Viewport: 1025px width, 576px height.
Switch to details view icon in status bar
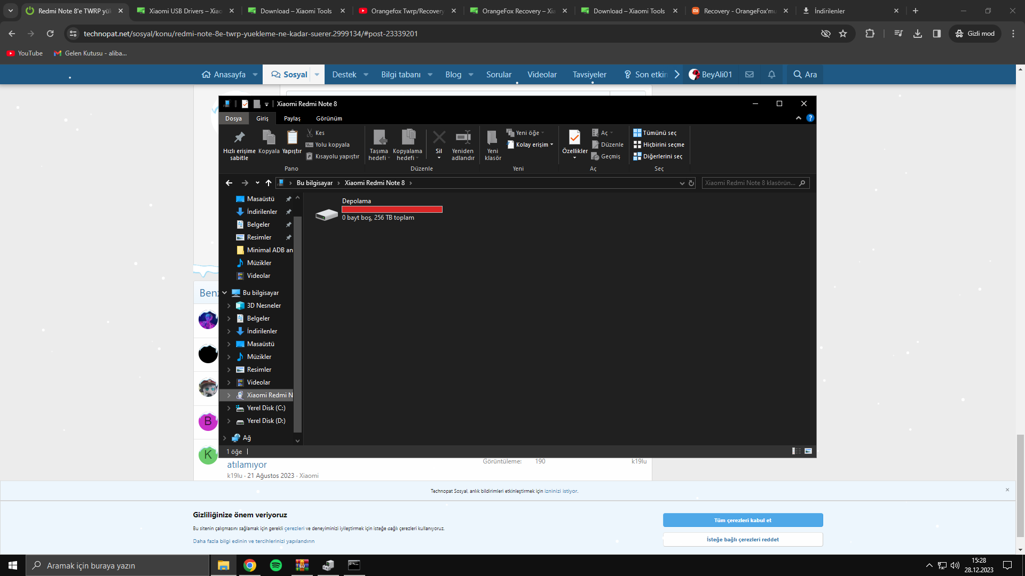tap(796, 451)
